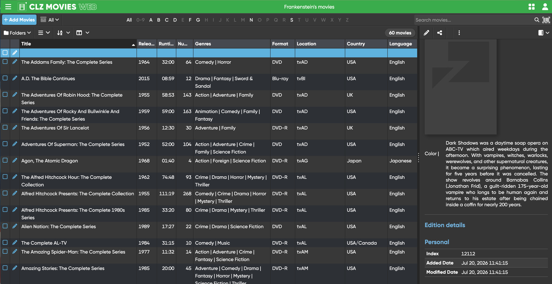552x284 pixels.
Task: Edit The Alfred Hitchcock Hour row via pencil
Action: [15, 177]
